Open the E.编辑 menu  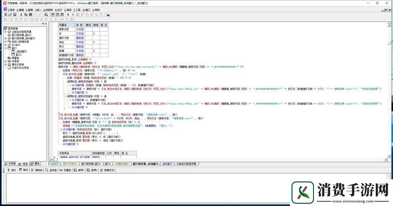click(x=20, y=10)
